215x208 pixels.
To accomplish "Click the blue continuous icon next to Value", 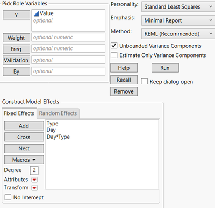I will (x=37, y=13).
